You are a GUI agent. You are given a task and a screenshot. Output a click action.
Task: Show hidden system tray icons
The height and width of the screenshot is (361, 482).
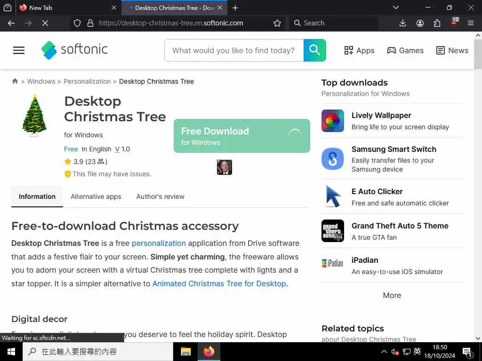pyautogui.click(x=384, y=352)
